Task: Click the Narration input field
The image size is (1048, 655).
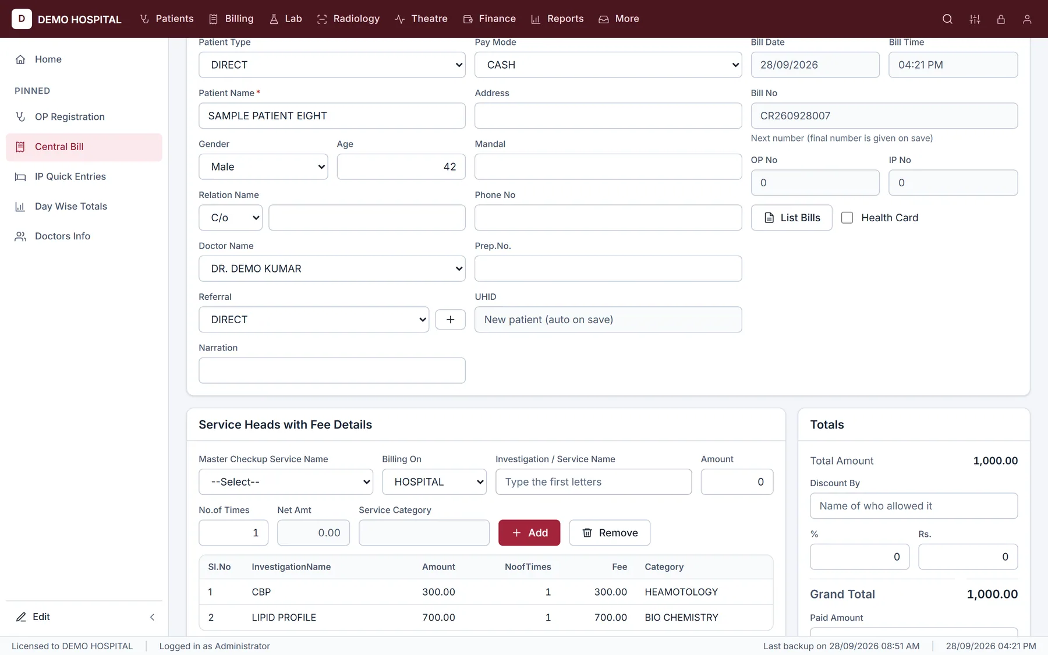Action: point(332,370)
